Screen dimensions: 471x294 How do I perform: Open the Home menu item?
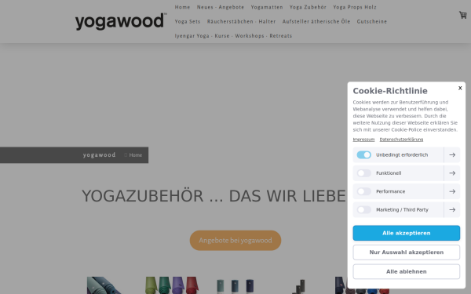pyautogui.click(x=182, y=7)
